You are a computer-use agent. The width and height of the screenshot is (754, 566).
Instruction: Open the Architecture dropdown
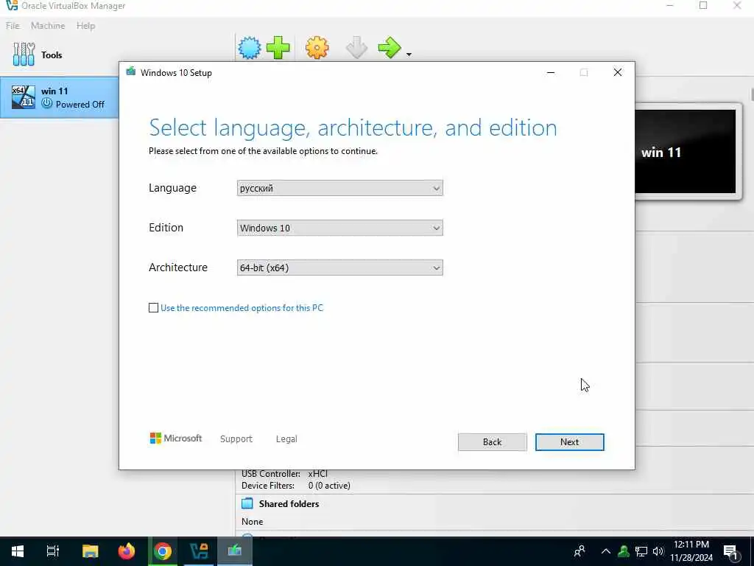(339, 268)
